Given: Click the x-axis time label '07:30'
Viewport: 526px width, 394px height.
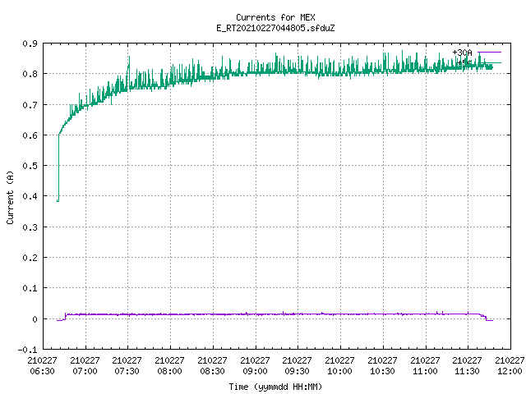Looking at the screenshot, I should [x=127, y=371].
